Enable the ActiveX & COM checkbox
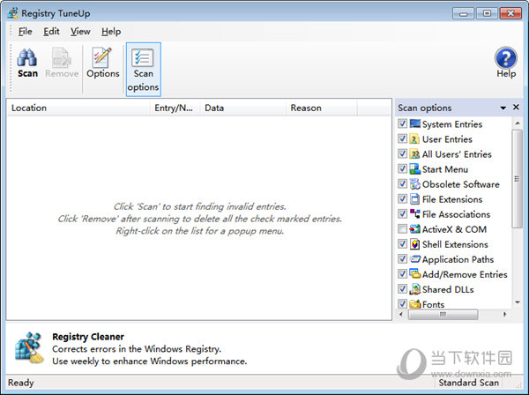The image size is (529, 395). pos(402,228)
